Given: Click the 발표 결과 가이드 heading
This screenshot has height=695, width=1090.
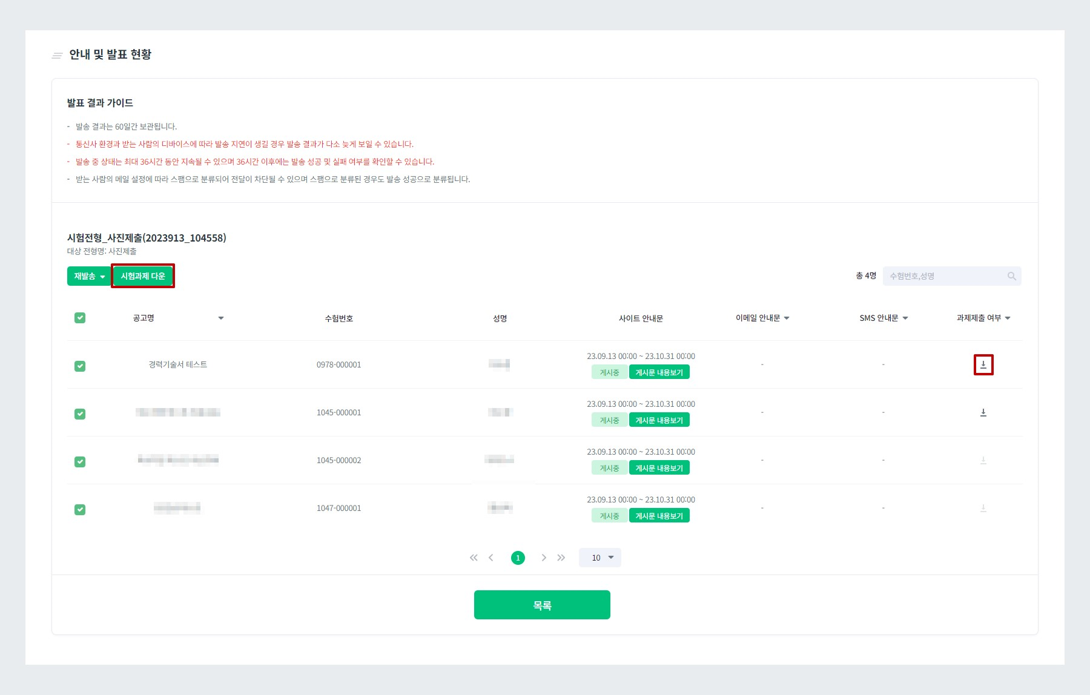Looking at the screenshot, I should tap(100, 103).
